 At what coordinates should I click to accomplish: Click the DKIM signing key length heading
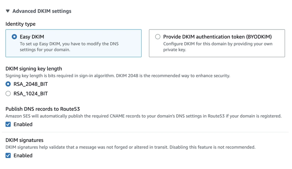[34, 68]
